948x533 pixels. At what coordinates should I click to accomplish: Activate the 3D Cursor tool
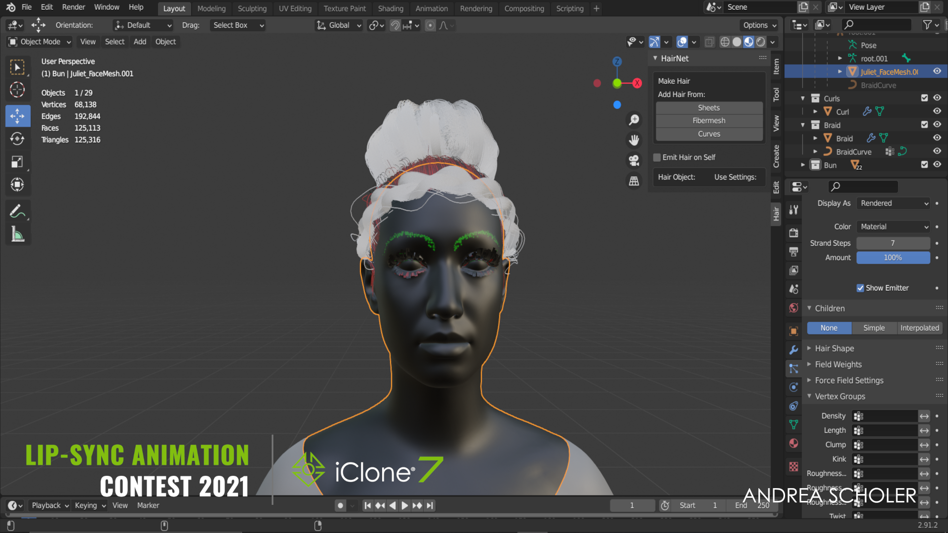coord(17,90)
